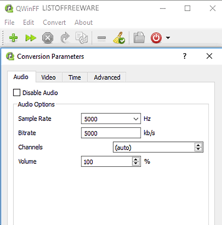Click the green plus Add Files icon
Image resolution: width=222 pixels, height=225 pixels.
pyautogui.click(x=13, y=38)
